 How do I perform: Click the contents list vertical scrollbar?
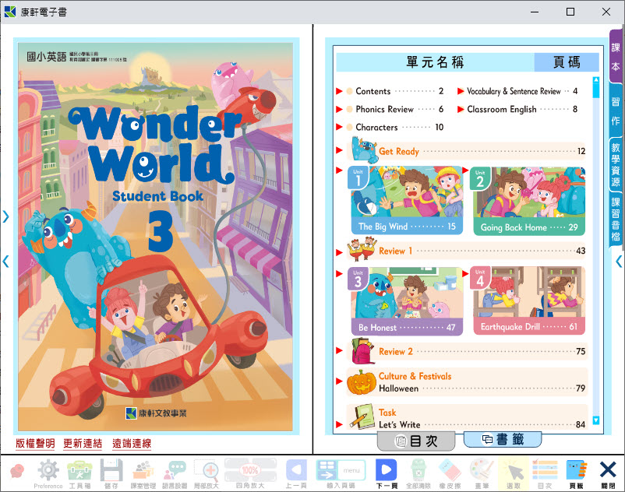click(596, 234)
